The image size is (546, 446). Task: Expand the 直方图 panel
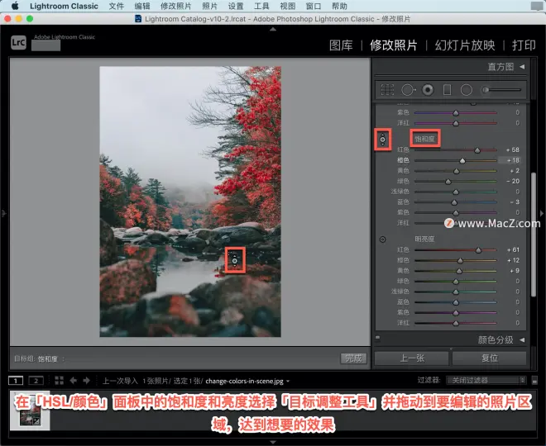pos(522,66)
